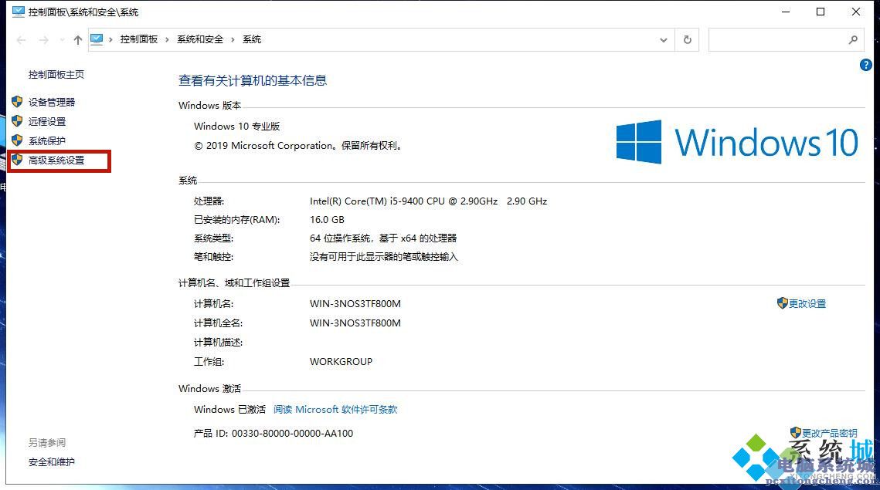Close the system window
Image resolution: width=880 pixels, height=490 pixels.
point(856,12)
